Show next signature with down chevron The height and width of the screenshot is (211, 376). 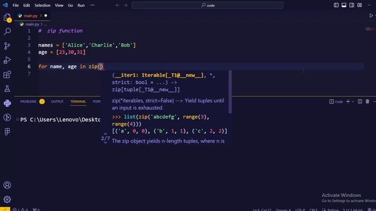coord(106,142)
